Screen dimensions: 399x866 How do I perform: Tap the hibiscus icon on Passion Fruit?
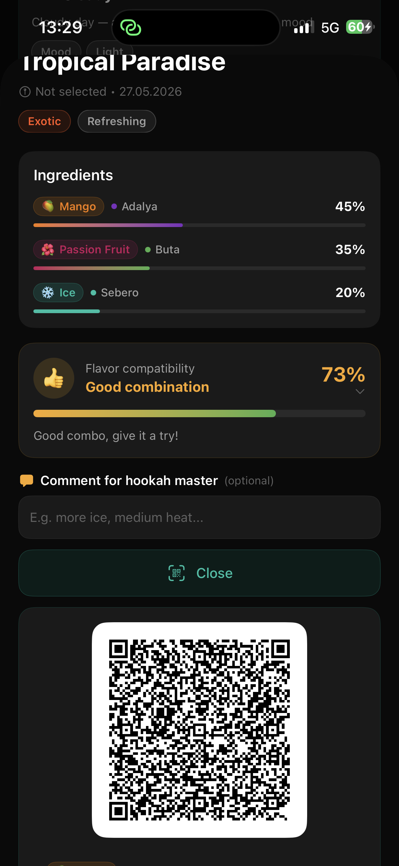(x=48, y=249)
